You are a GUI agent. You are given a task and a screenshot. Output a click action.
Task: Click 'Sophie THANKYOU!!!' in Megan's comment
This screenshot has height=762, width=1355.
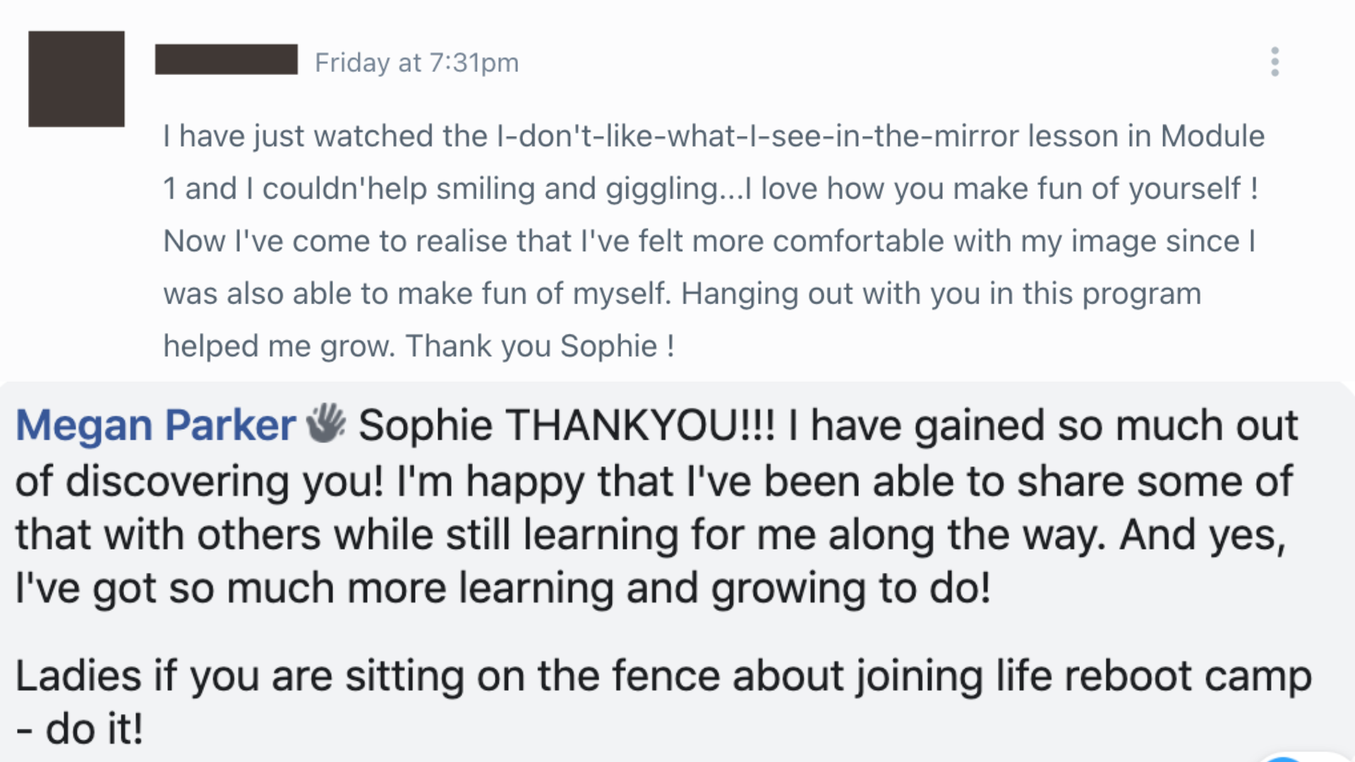[566, 425]
